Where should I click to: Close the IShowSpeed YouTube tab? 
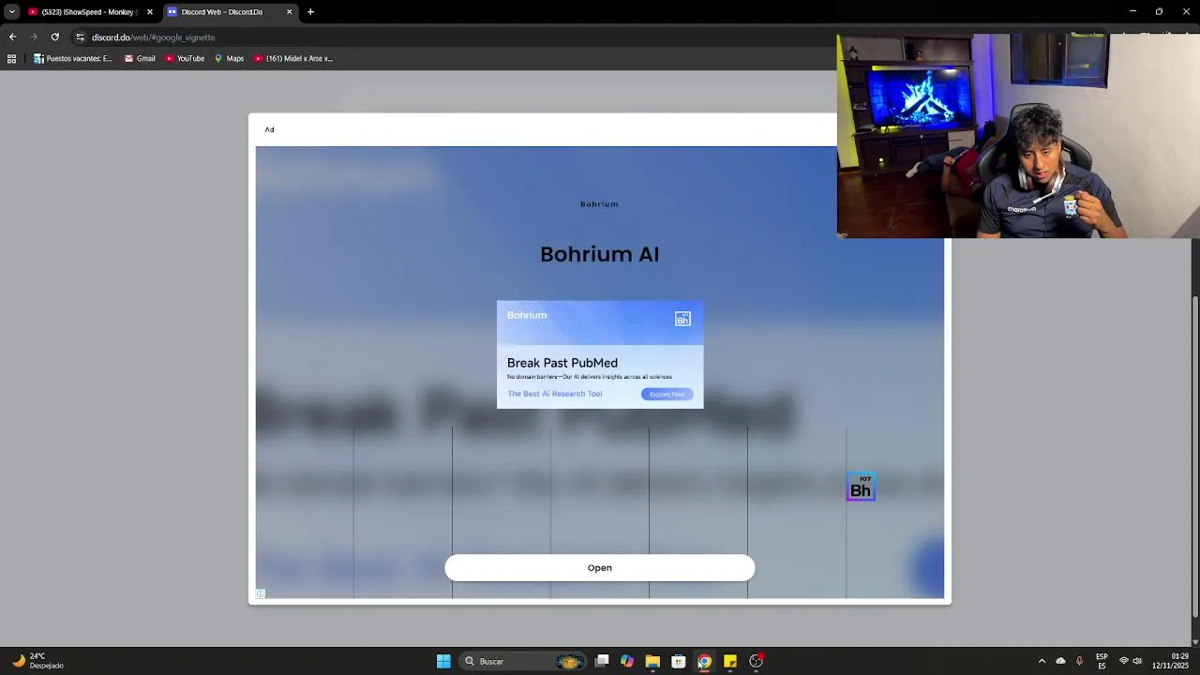pyautogui.click(x=149, y=12)
